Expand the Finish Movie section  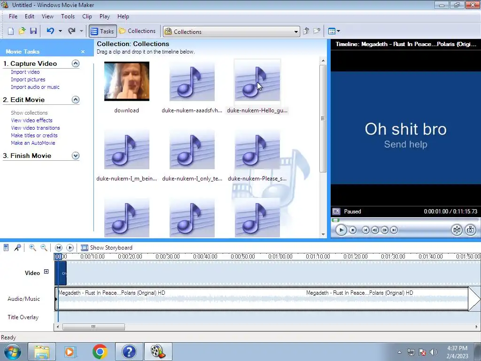click(x=76, y=156)
